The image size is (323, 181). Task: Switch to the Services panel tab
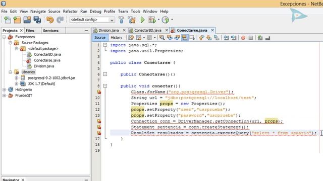50,31
